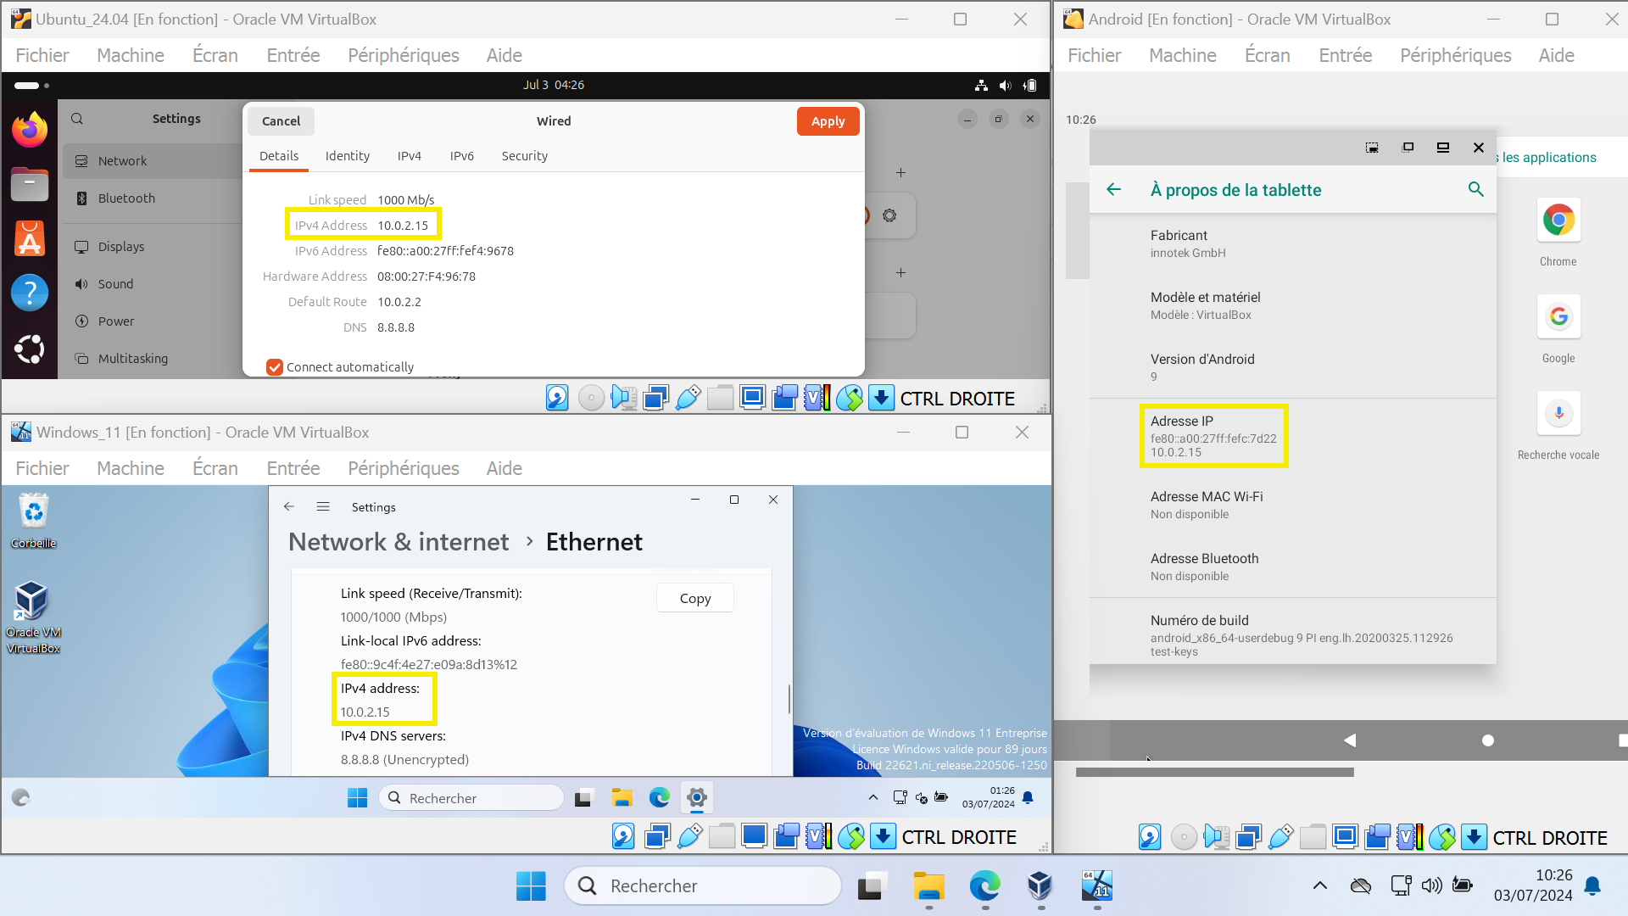Switch to the Security tab
Image resolution: width=1628 pixels, height=916 pixels.
pyautogui.click(x=524, y=156)
